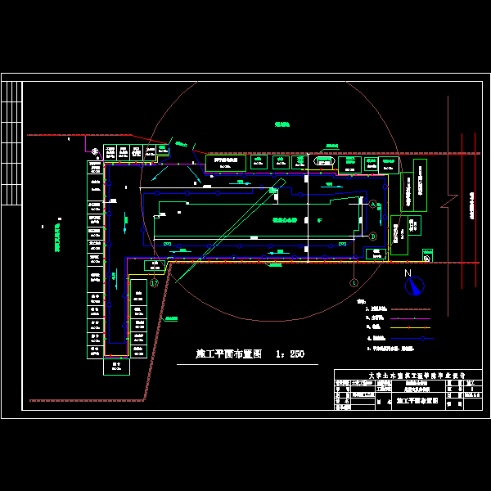Select the red double-line road boundary

(468, 211)
